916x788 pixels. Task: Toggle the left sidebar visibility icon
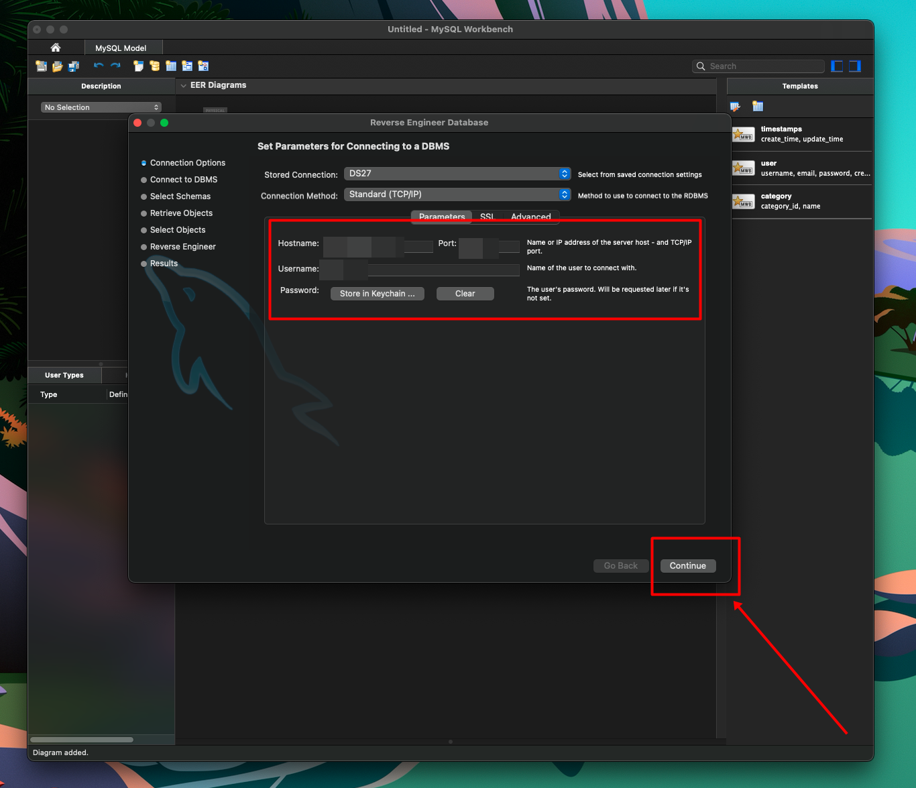coord(837,66)
